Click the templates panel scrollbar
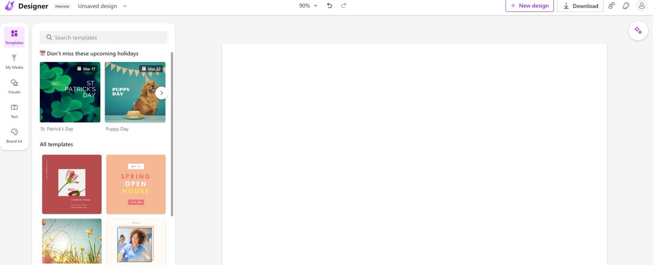Viewport: 653px width, 265px height. [172, 134]
